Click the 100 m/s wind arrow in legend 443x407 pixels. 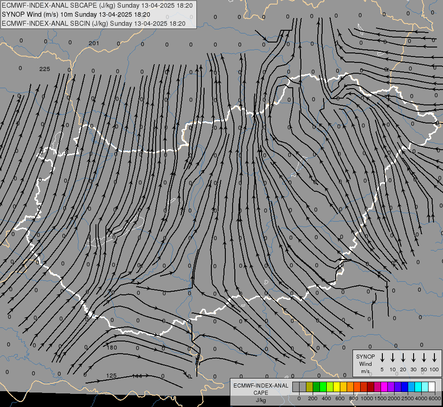click(x=434, y=358)
